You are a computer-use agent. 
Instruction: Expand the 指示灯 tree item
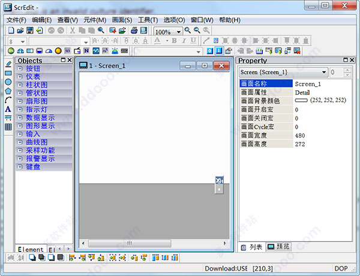(20, 110)
